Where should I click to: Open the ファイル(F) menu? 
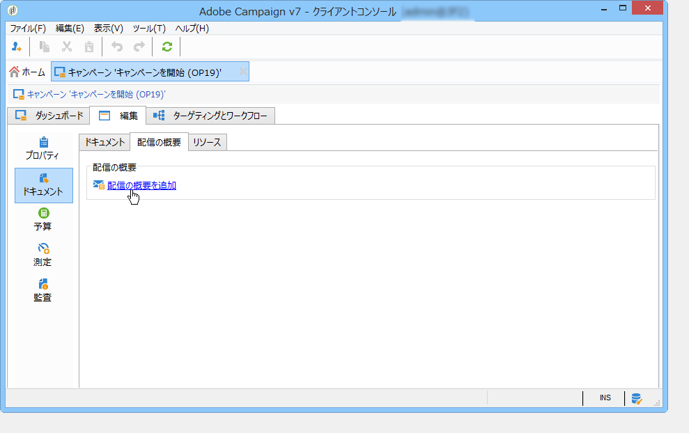click(x=28, y=29)
